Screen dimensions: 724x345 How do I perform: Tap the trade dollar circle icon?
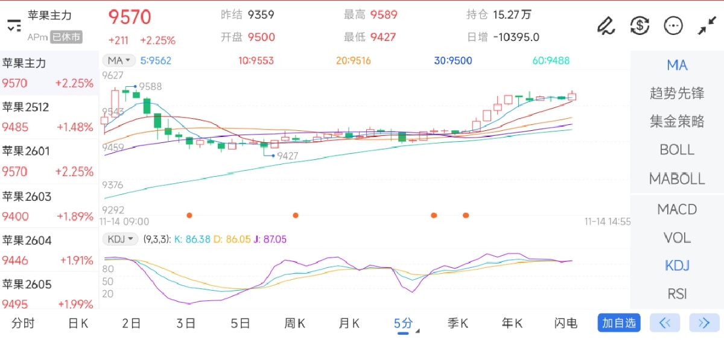640,25
